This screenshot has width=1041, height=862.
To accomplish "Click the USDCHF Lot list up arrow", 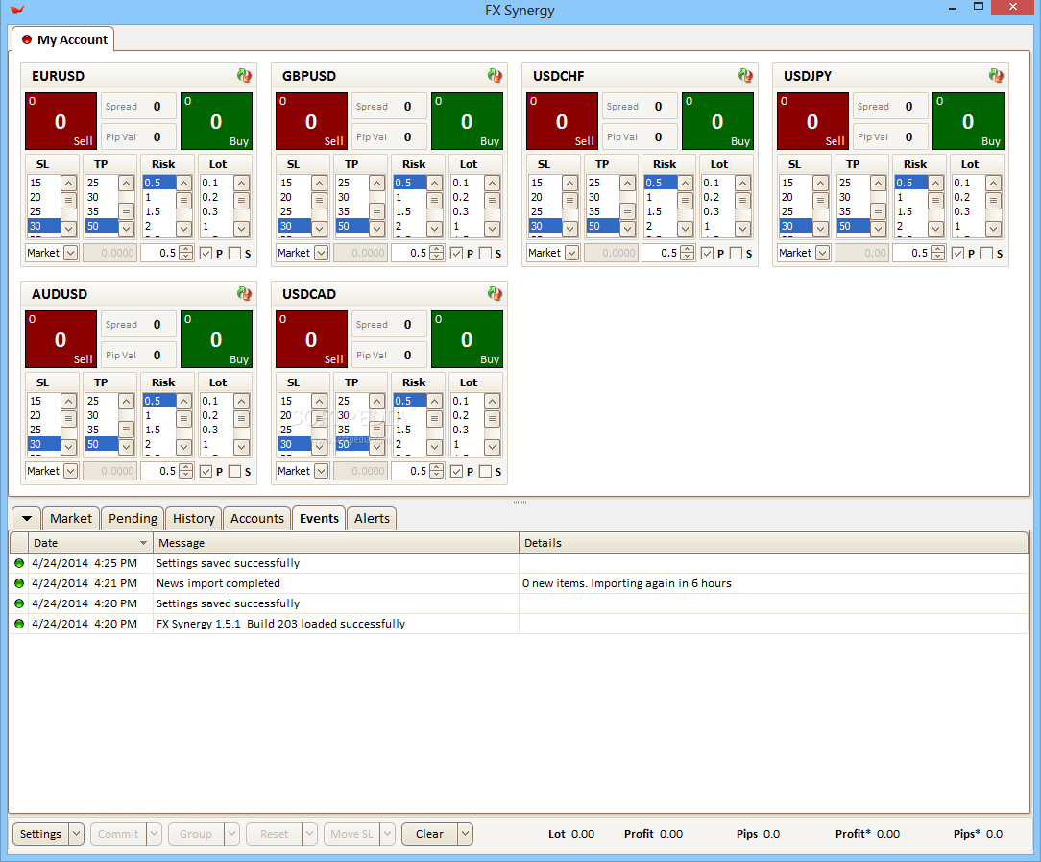I will (743, 184).
